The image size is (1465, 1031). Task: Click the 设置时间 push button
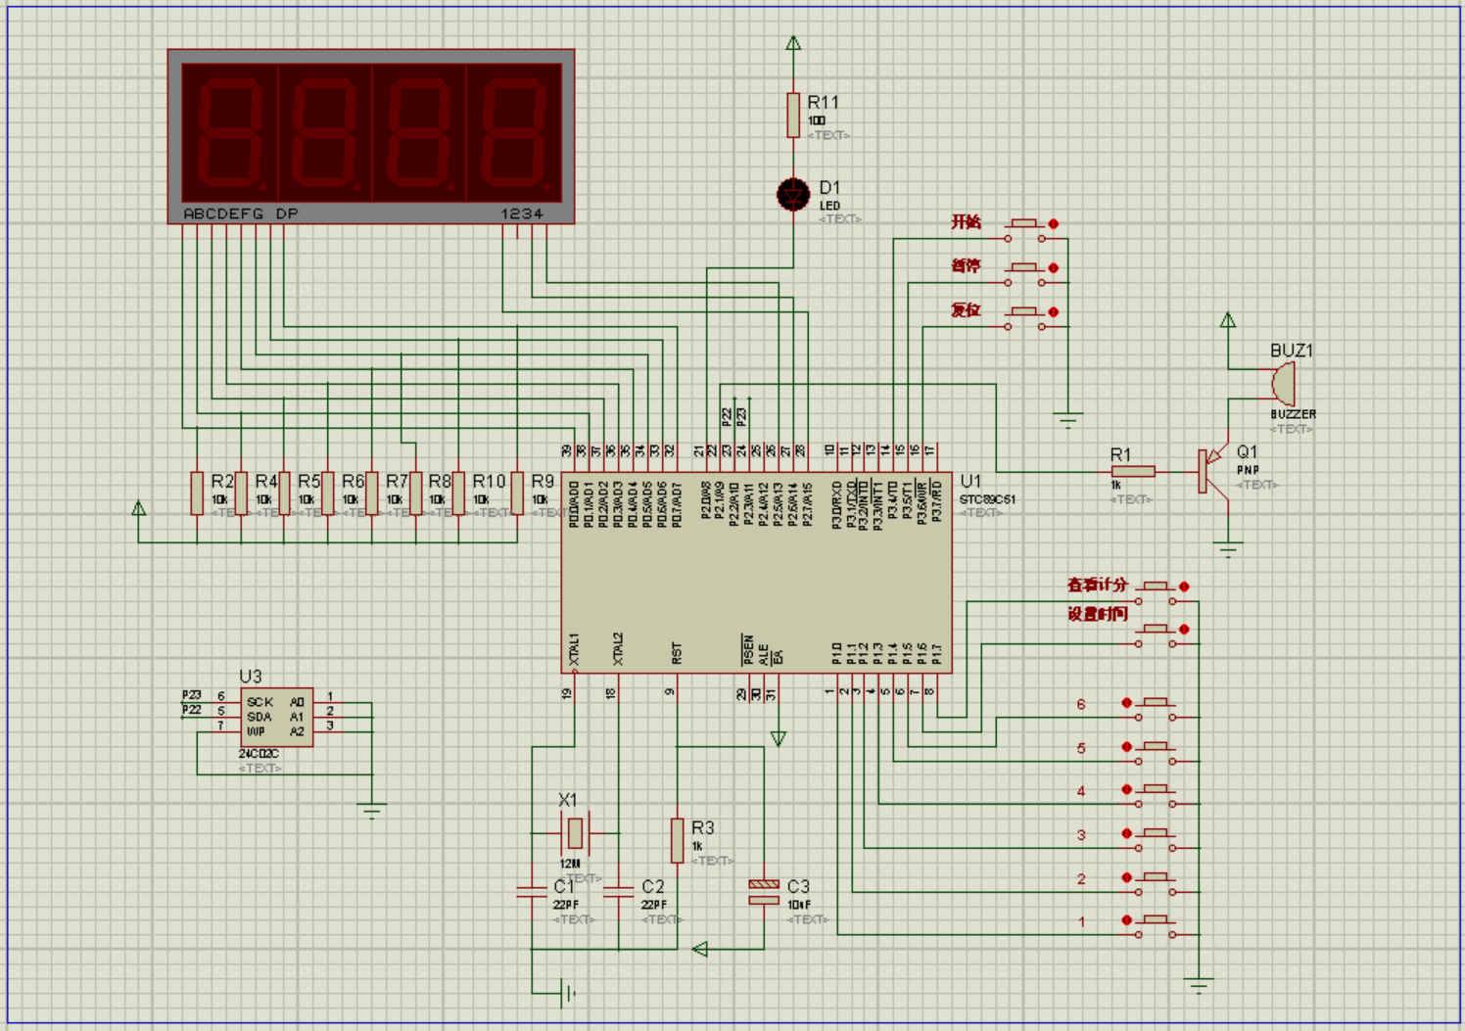click(1156, 635)
